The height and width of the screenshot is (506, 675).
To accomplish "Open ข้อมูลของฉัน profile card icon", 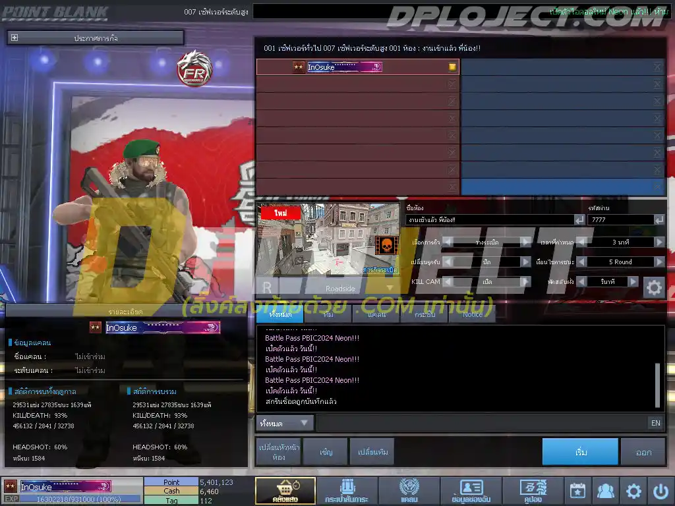I will [x=471, y=490].
